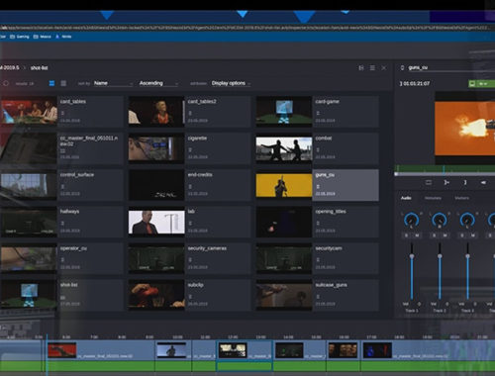
Task: Select the Audio tab
Action: (406, 198)
